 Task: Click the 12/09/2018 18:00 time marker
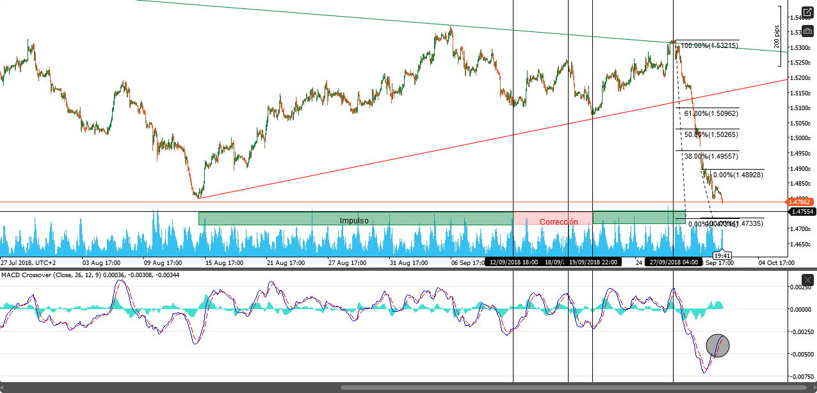tap(513, 262)
